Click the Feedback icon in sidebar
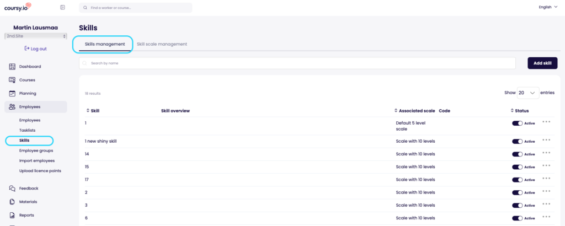This screenshot has width=565, height=226. pos(12,189)
